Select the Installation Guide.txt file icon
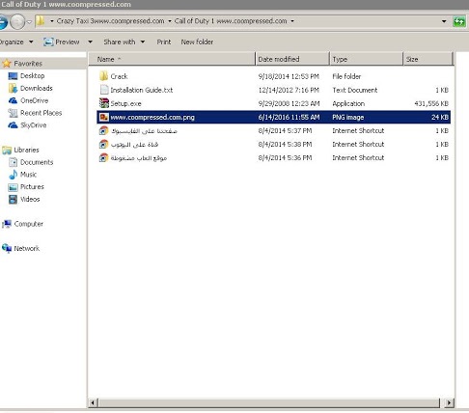 103,90
